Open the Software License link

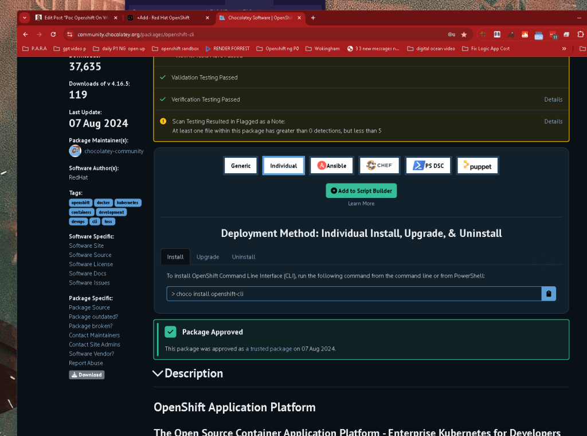[91, 264]
